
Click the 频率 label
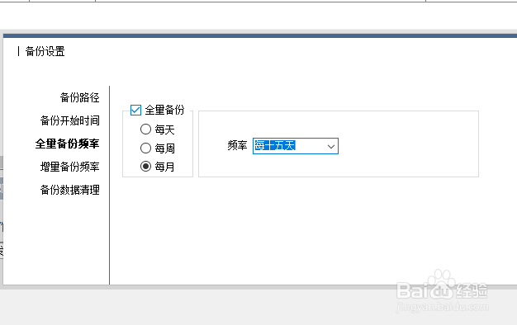click(237, 145)
